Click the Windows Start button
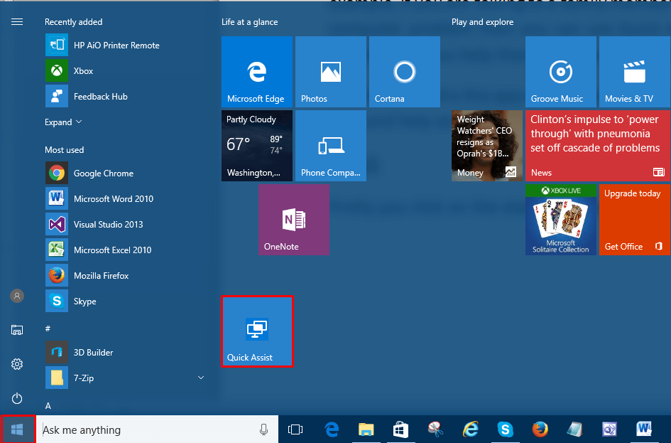Screen dimensions: 671x443 [x=18, y=429]
